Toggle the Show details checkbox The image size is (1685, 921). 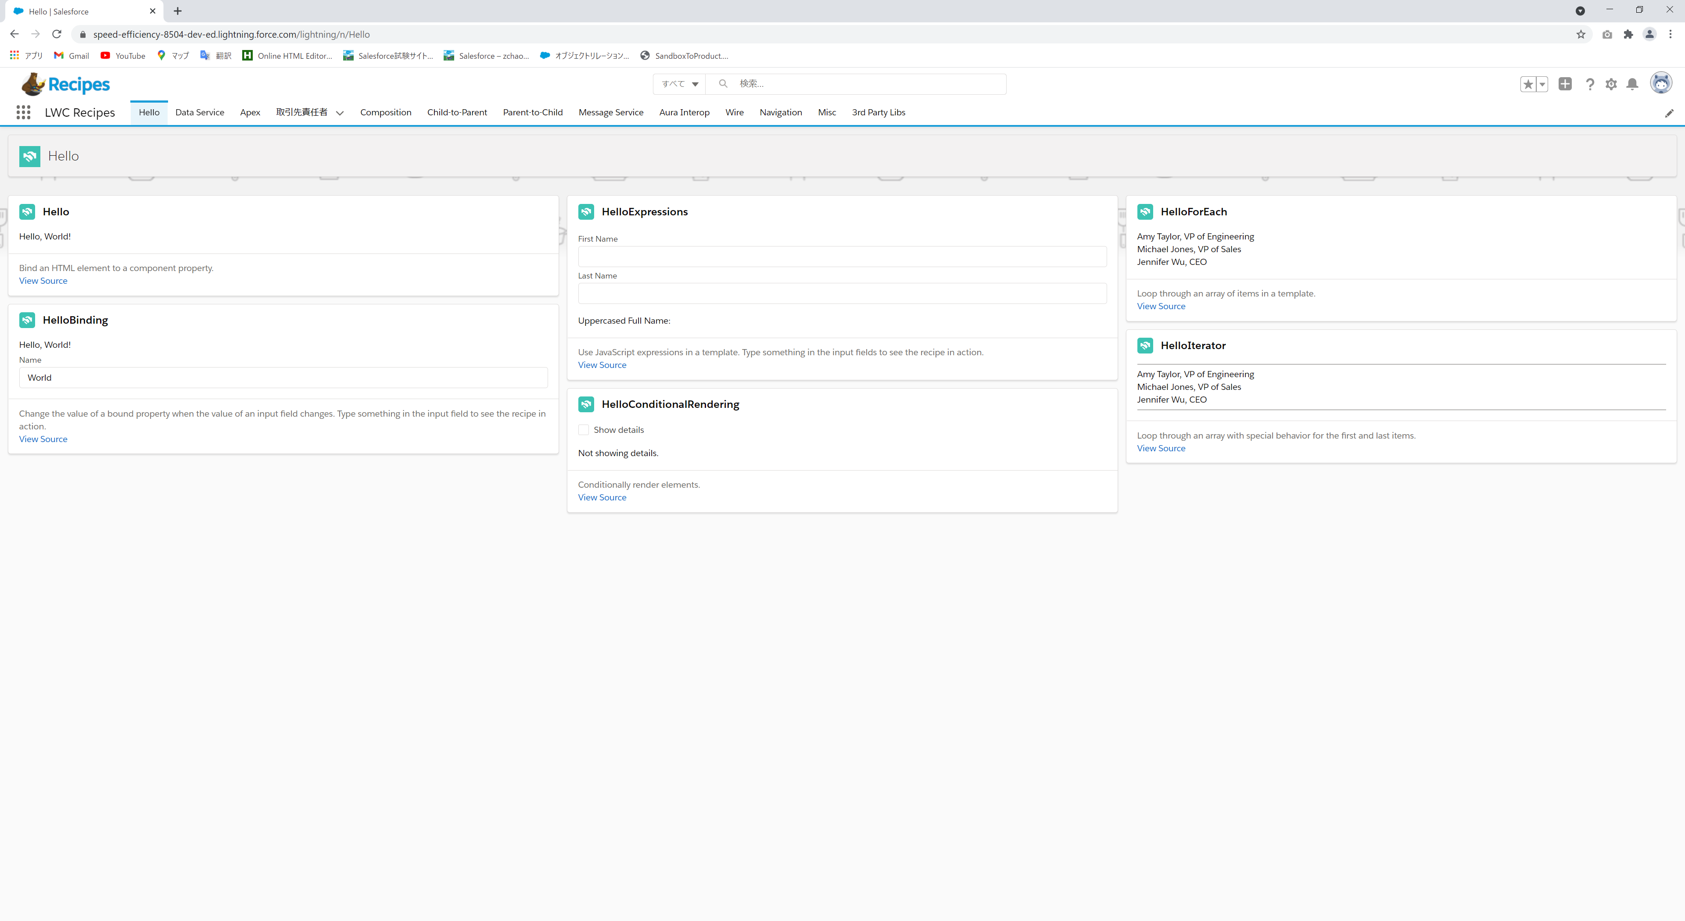tap(584, 429)
